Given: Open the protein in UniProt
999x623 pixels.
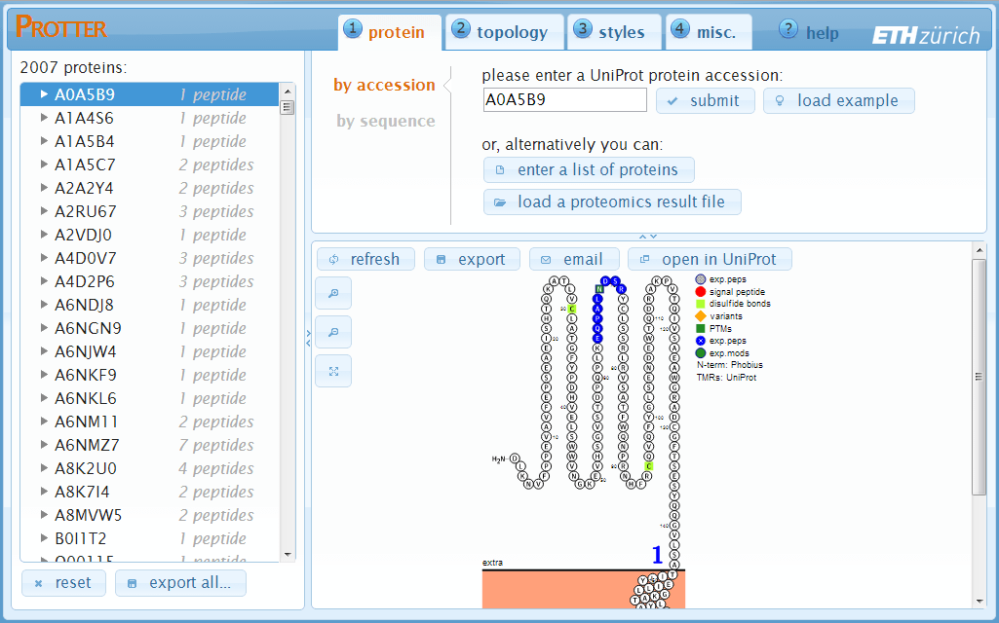Looking at the screenshot, I should [x=710, y=259].
